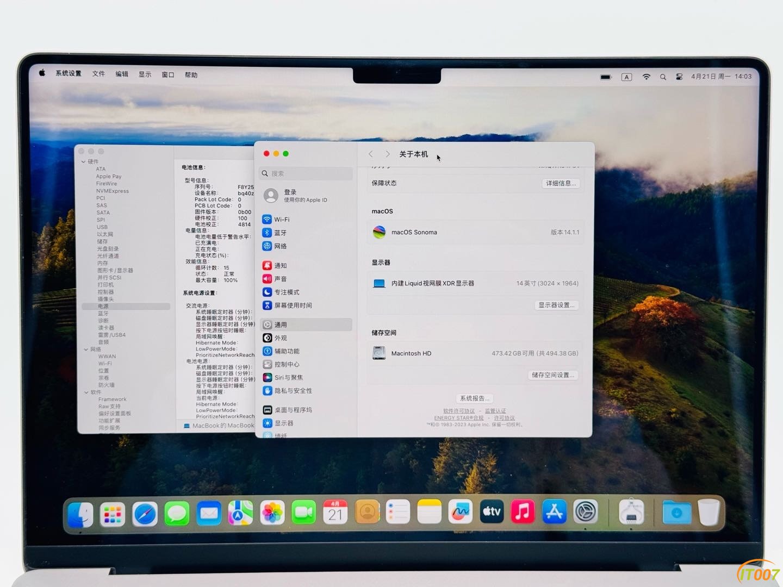Open the Trash in the Dock

(709, 512)
